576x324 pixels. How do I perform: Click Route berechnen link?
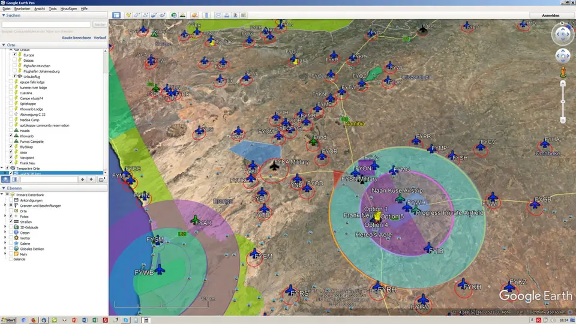point(76,37)
